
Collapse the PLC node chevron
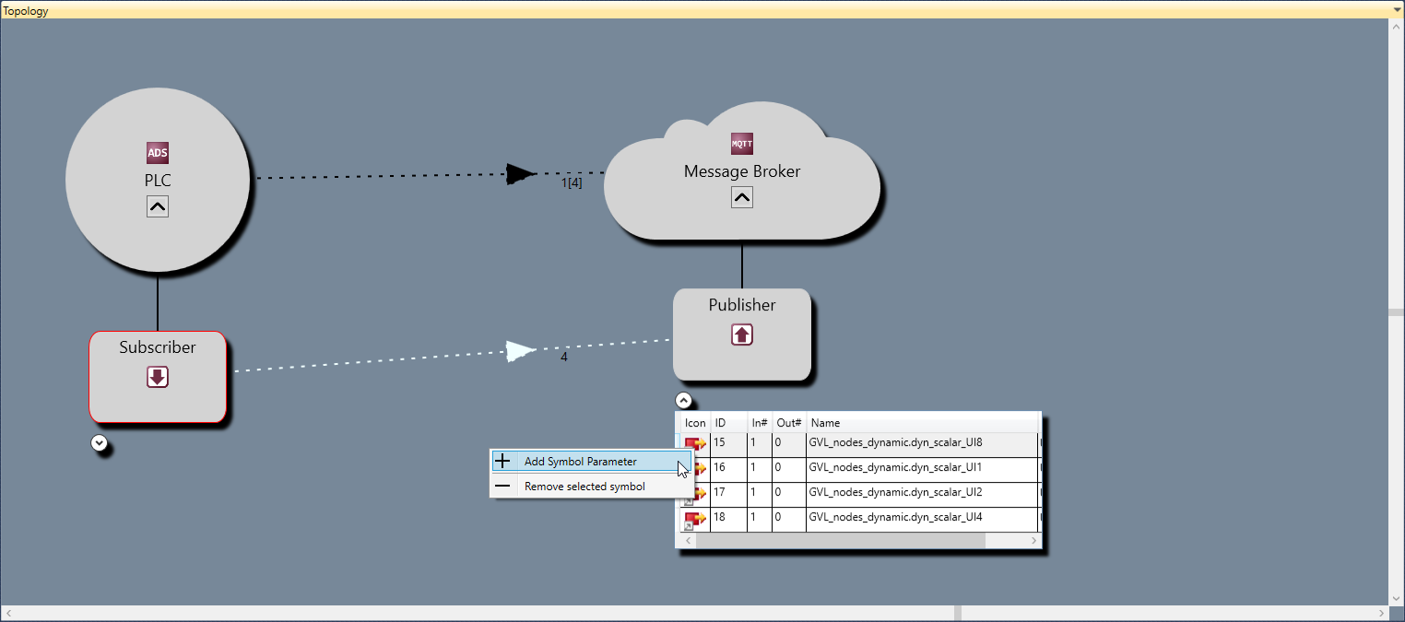tap(158, 207)
